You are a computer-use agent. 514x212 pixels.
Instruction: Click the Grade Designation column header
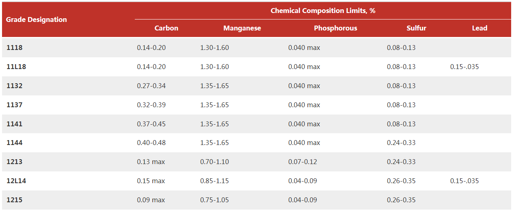pos(37,19)
